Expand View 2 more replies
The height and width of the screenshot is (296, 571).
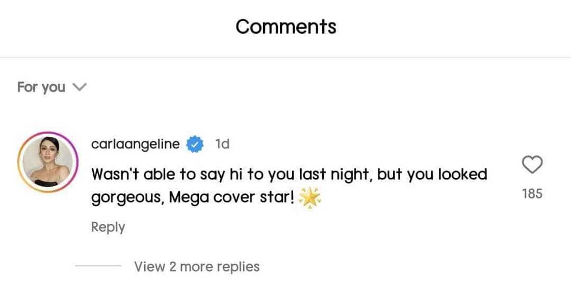click(x=197, y=266)
